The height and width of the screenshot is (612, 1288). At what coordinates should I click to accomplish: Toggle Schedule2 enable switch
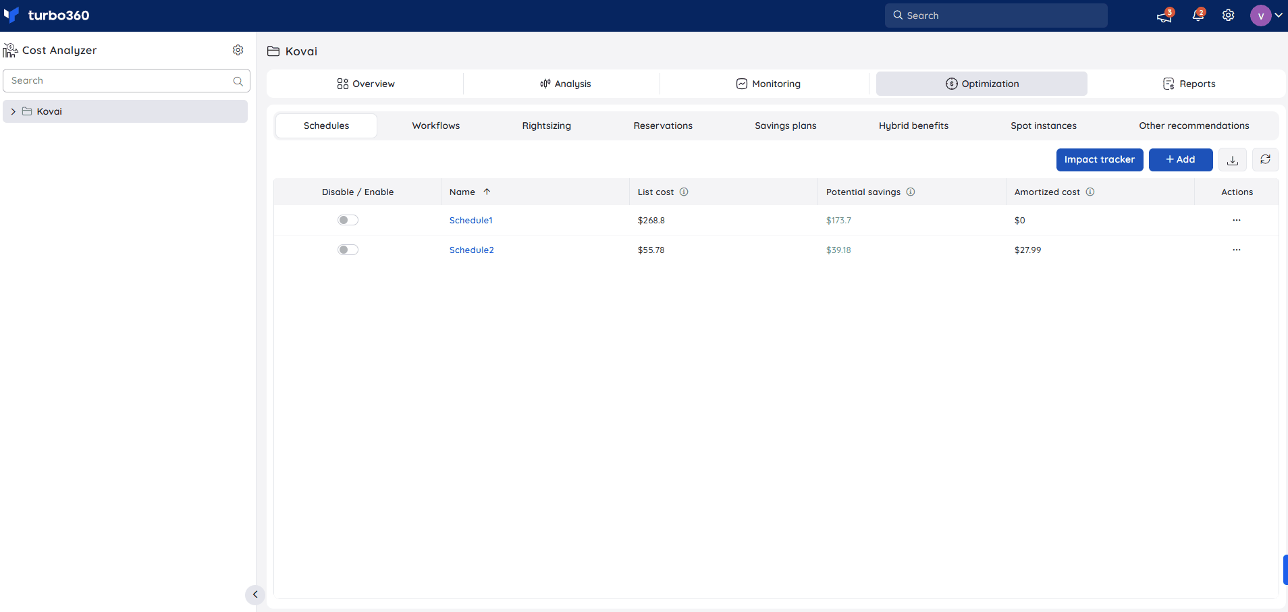[348, 250]
